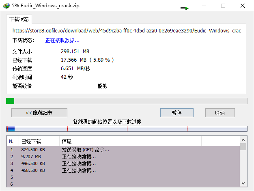Click the 信息 column header
Image resolution: width=254 pixels, height=191 pixels.
click(x=130, y=141)
